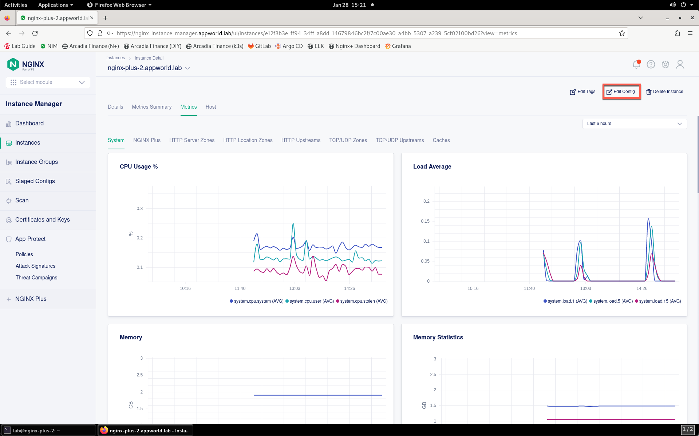The width and height of the screenshot is (699, 436).
Task: Toggle the system.cpu.stolen (AVG) legend series
Action: coord(362,301)
